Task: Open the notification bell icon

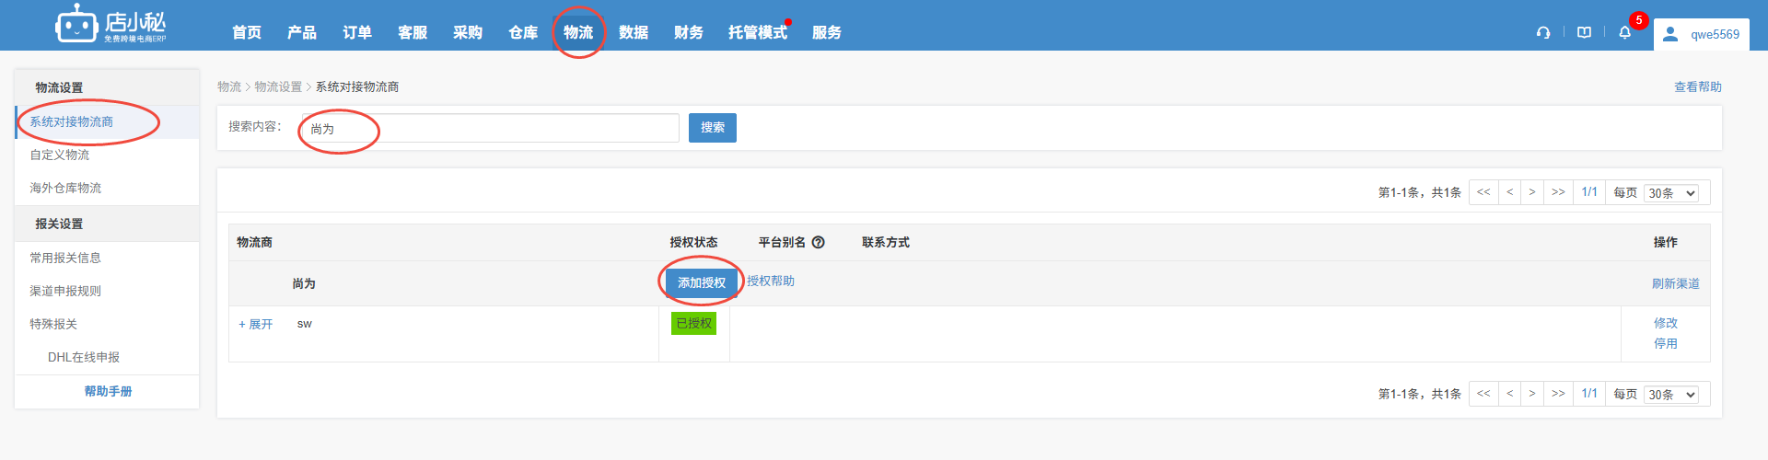Action: [1625, 32]
